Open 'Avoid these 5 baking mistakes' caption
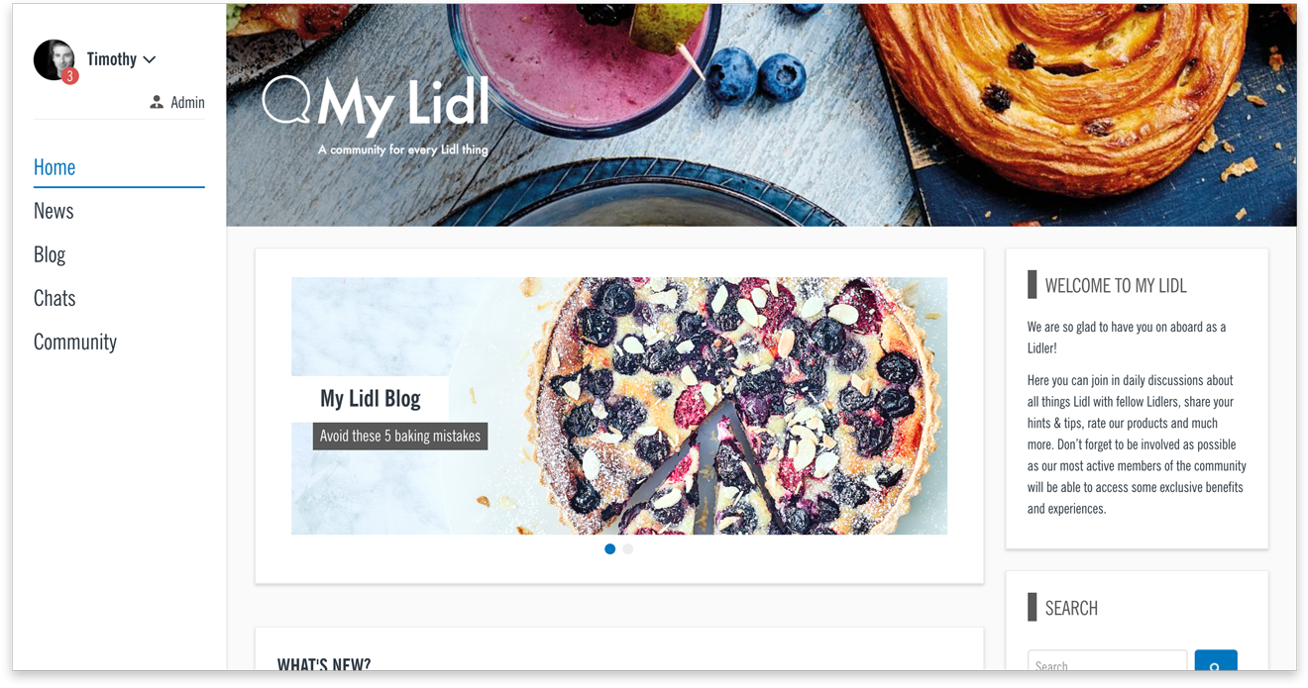Viewport: 1308px width, 688px height. pyautogui.click(x=400, y=436)
